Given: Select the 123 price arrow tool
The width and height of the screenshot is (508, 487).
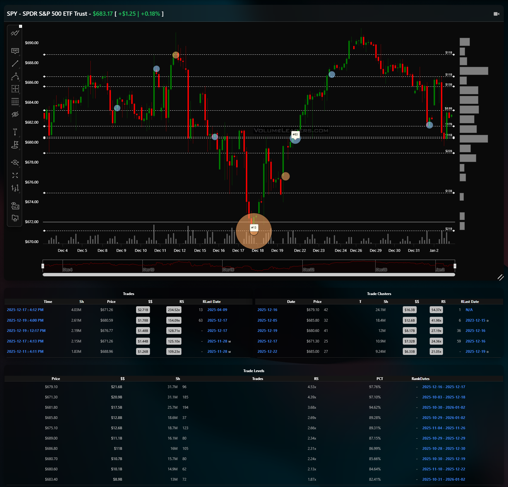Looking at the screenshot, I should [15, 132].
